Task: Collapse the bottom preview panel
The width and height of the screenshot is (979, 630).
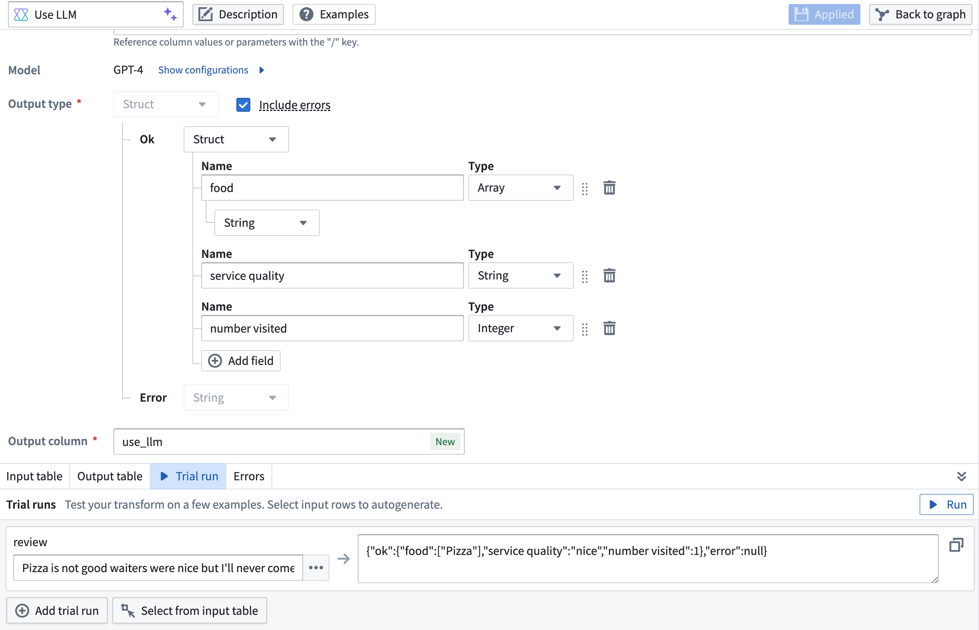Action: click(x=961, y=476)
